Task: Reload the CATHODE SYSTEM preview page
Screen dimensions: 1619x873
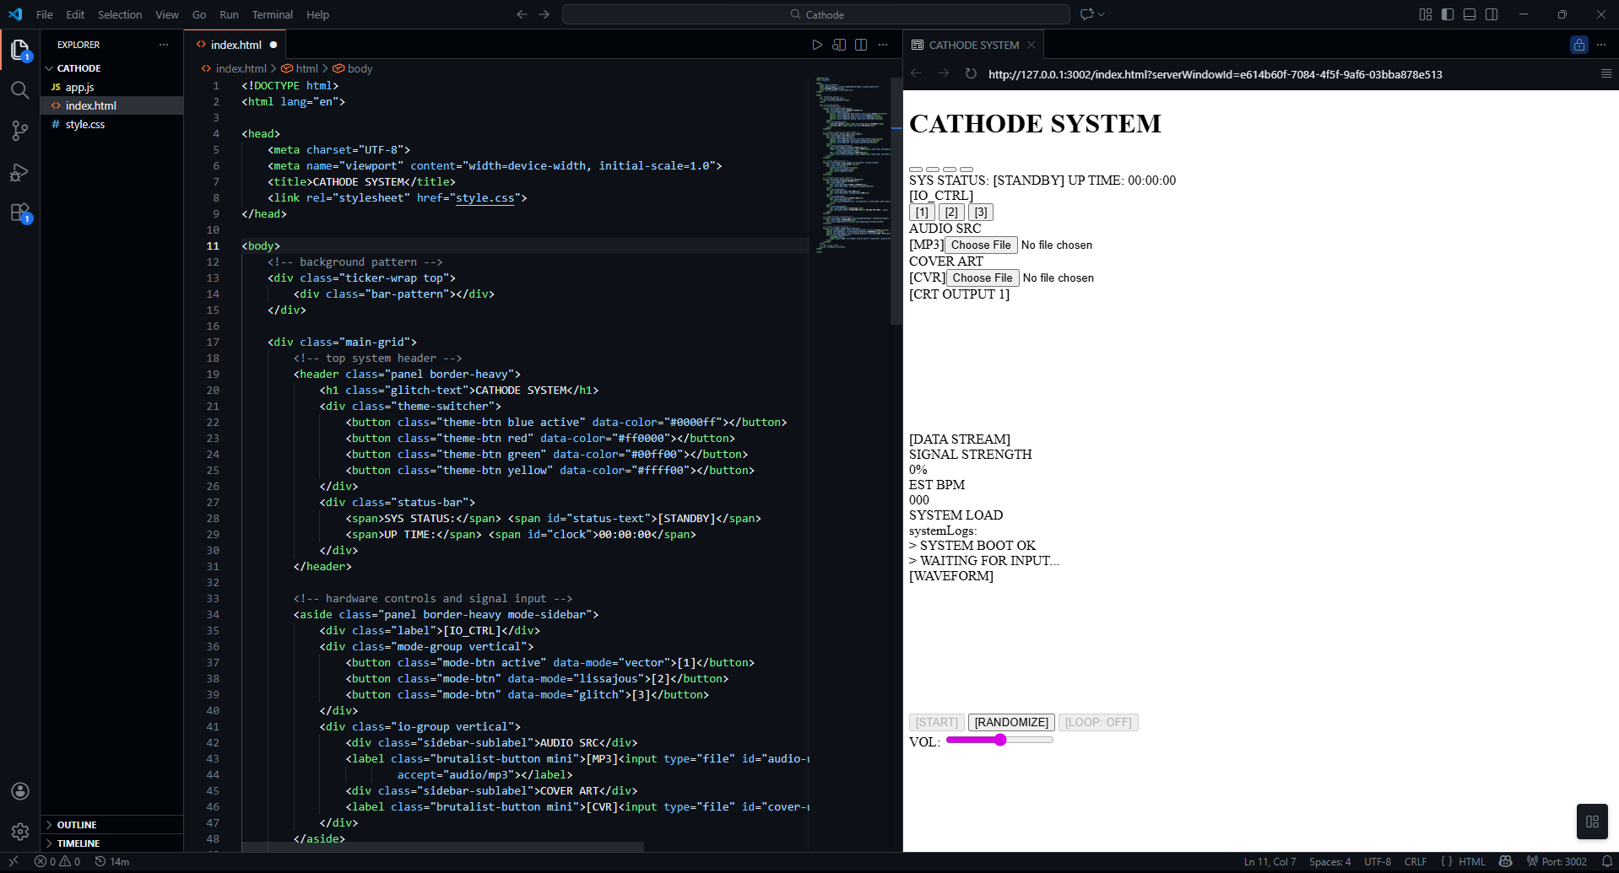Action: (x=971, y=74)
